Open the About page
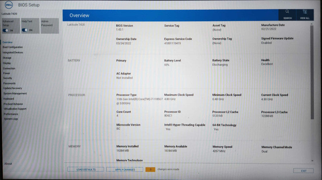322x180 pixels. point(8,164)
